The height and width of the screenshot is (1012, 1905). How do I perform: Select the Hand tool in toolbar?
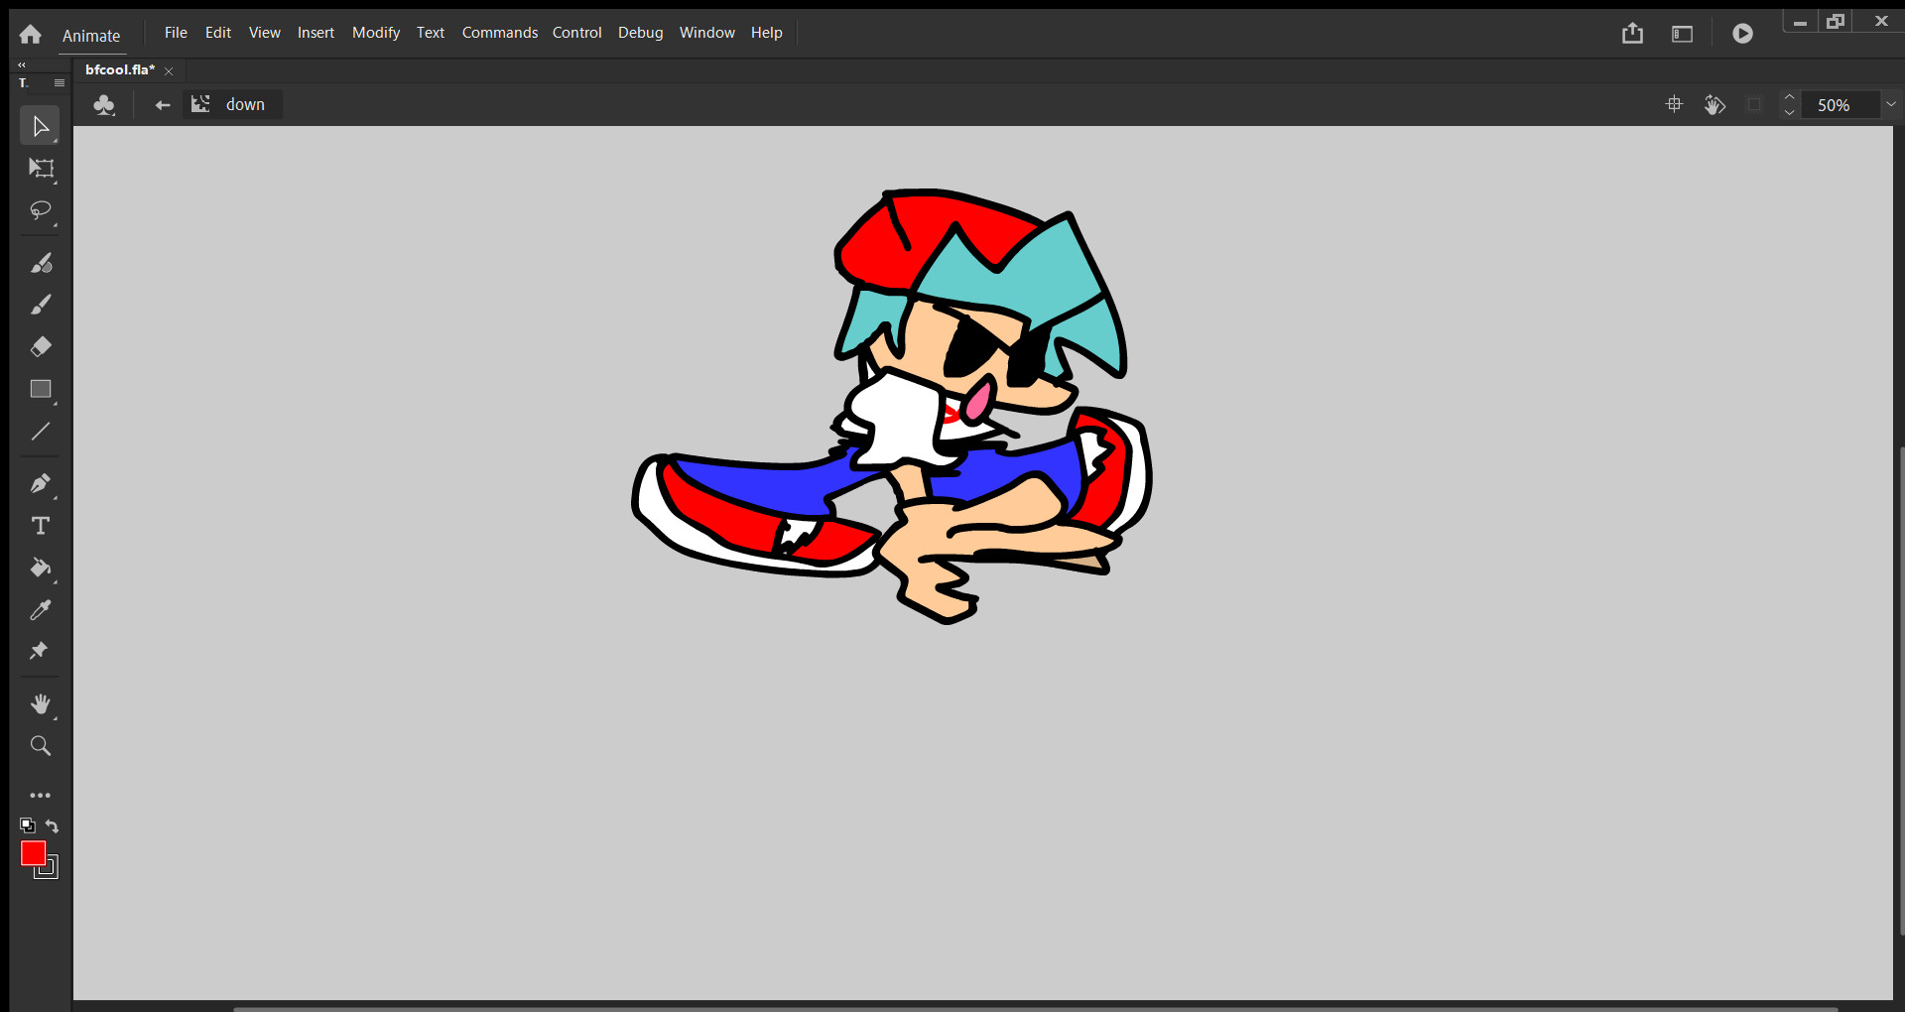click(x=40, y=703)
